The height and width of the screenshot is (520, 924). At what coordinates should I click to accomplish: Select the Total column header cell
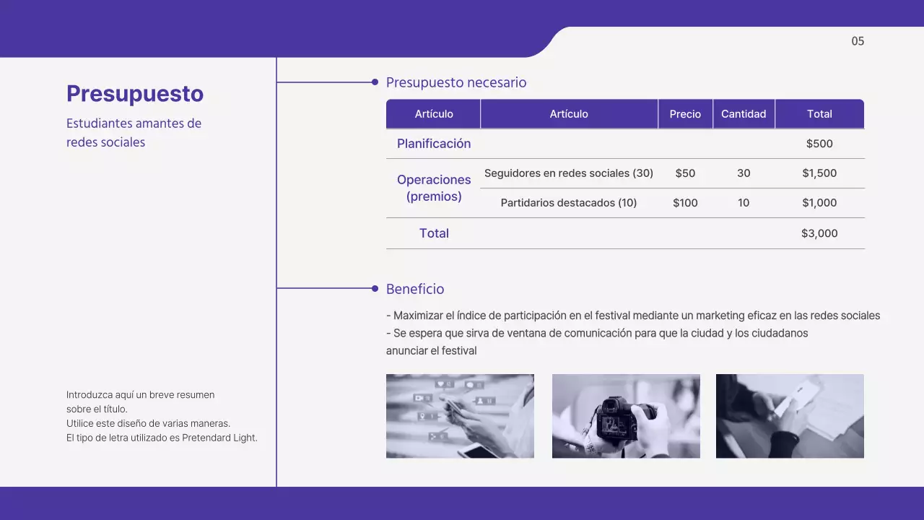click(820, 113)
